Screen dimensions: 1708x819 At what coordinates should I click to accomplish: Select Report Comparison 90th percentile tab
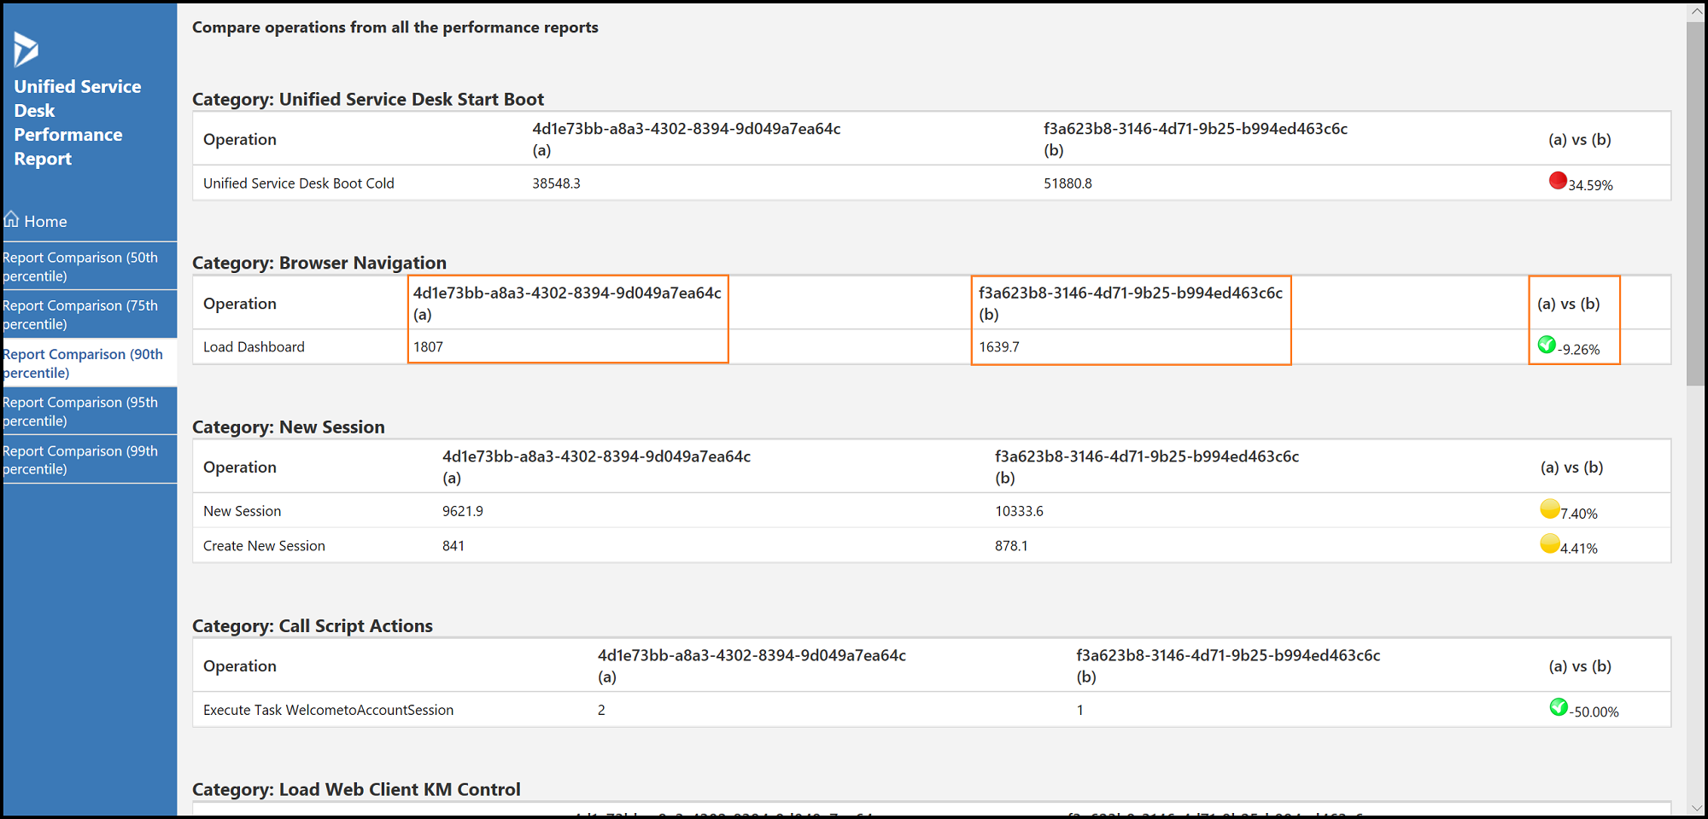(x=89, y=363)
